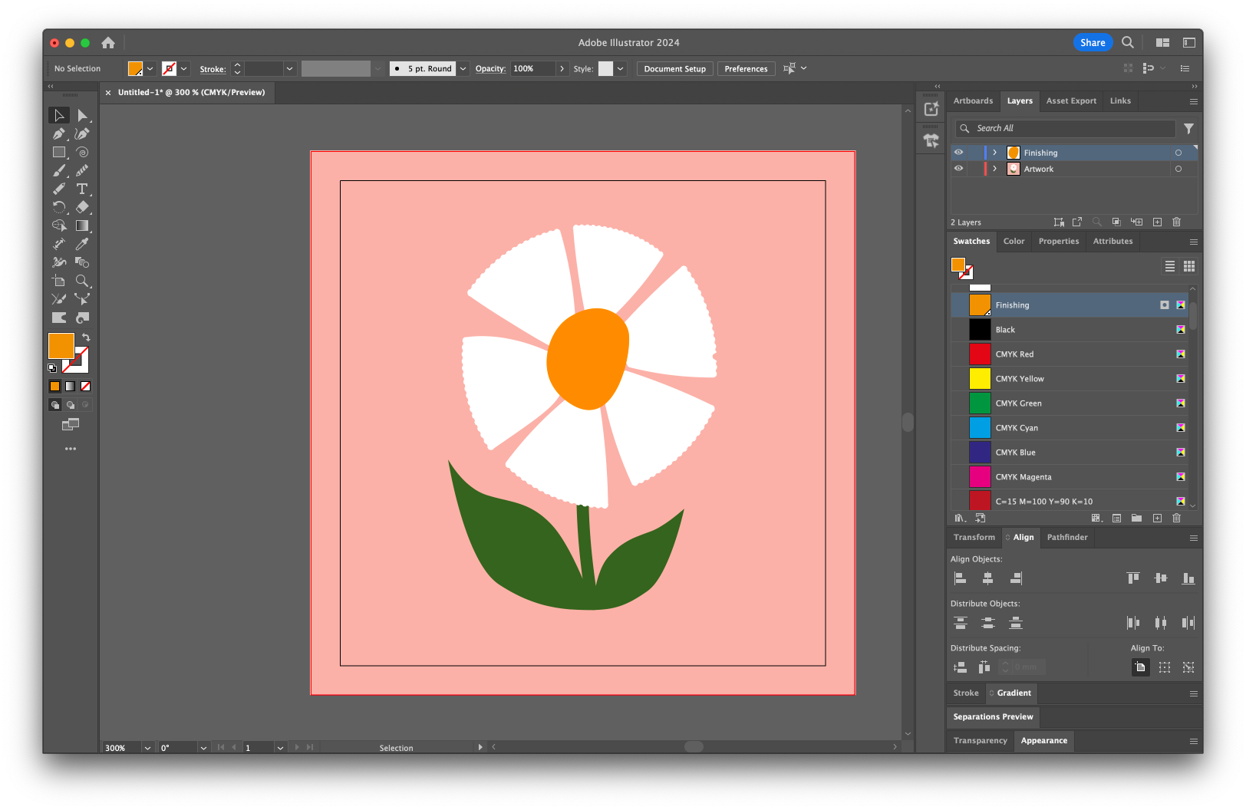Toggle Align to Key Object option
The width and height of the screenshot is (1246, 810).
point(1188,667)
